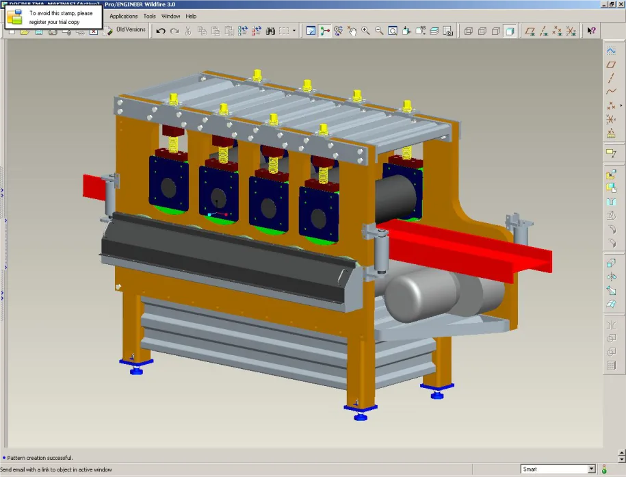Pick the Datum Curve tool
This screenshot has height=477, width=626.
(x=611, y=92)
